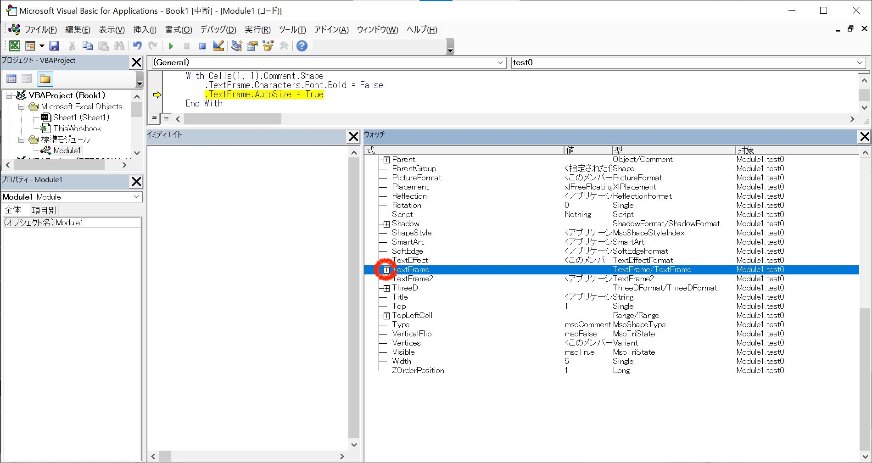Click View Code icon in Project panel
This screenshot has width=872, height=463.
click(x=11, y=79)
